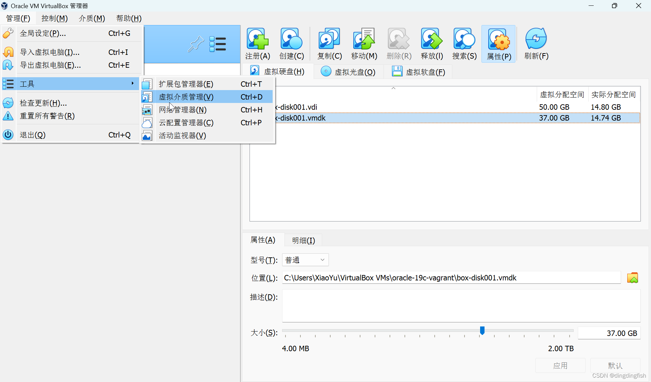651x382 pixels.
Task: Toggle the 属性(P) properties toolbar icon
Action: pos(499,44)
